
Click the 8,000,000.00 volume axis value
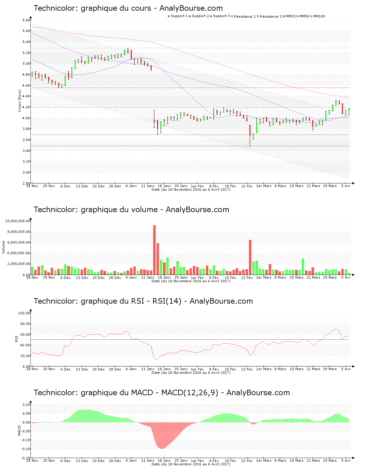(x=19, y=232)
